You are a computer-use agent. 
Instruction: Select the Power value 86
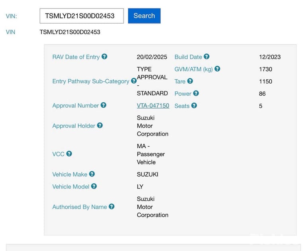[x=262, y=94]
